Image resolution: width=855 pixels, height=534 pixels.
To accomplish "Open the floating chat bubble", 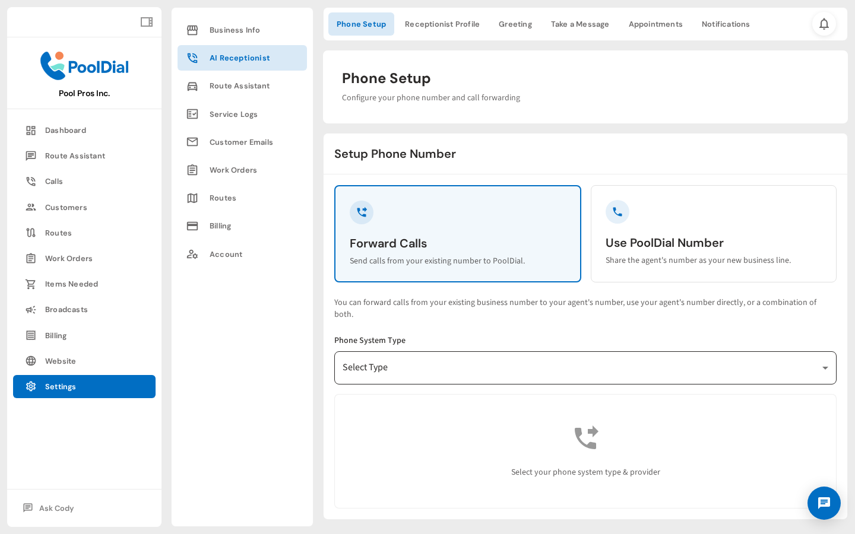I will pyautogui.click(x=824, y=503).
